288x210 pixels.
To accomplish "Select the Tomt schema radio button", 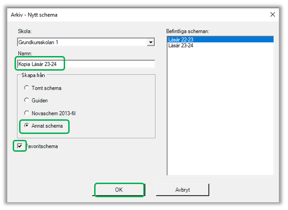I will pyautogui.click(x=27, y=88).
